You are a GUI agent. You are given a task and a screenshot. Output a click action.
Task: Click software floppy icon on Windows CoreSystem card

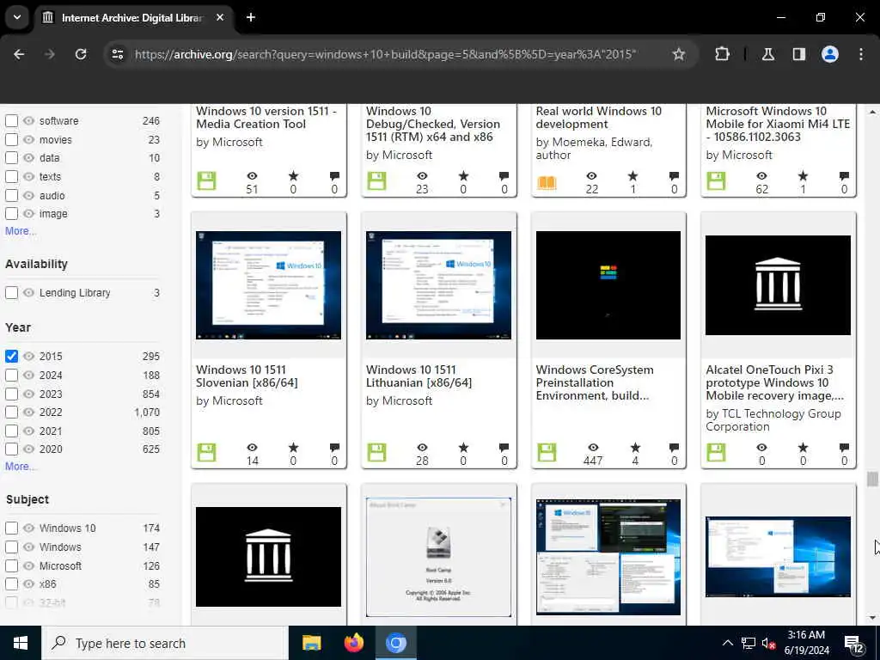tap(547, 452)
